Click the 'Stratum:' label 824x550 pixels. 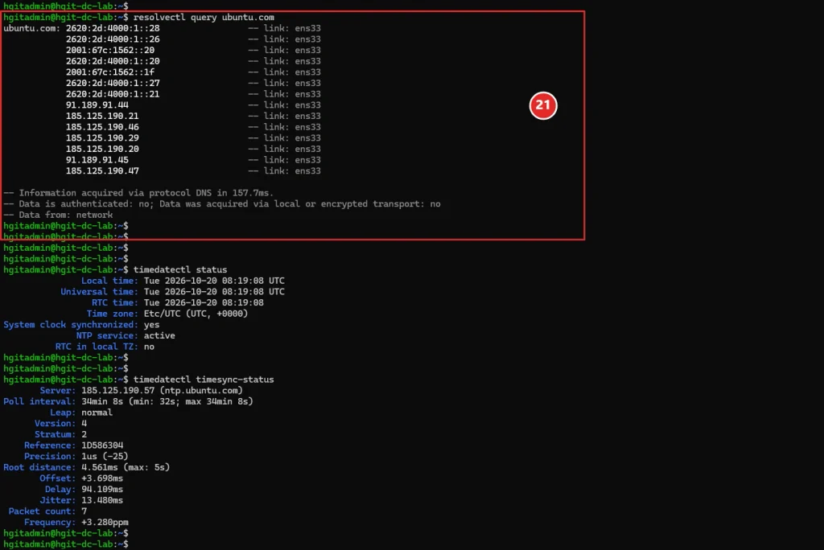tap(55, 434)
